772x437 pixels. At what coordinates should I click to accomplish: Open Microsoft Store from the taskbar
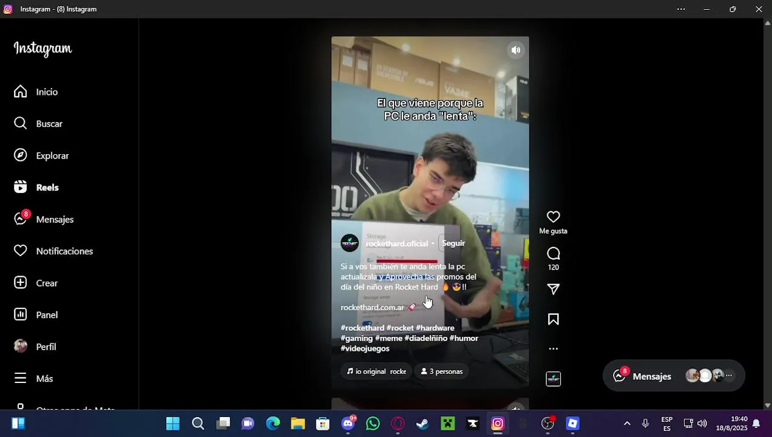pos(323,424)
